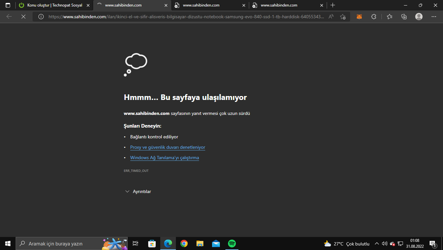
Task: Restore down the Edge window
Action: 420,5
